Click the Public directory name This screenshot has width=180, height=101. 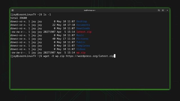coord(81,42)
